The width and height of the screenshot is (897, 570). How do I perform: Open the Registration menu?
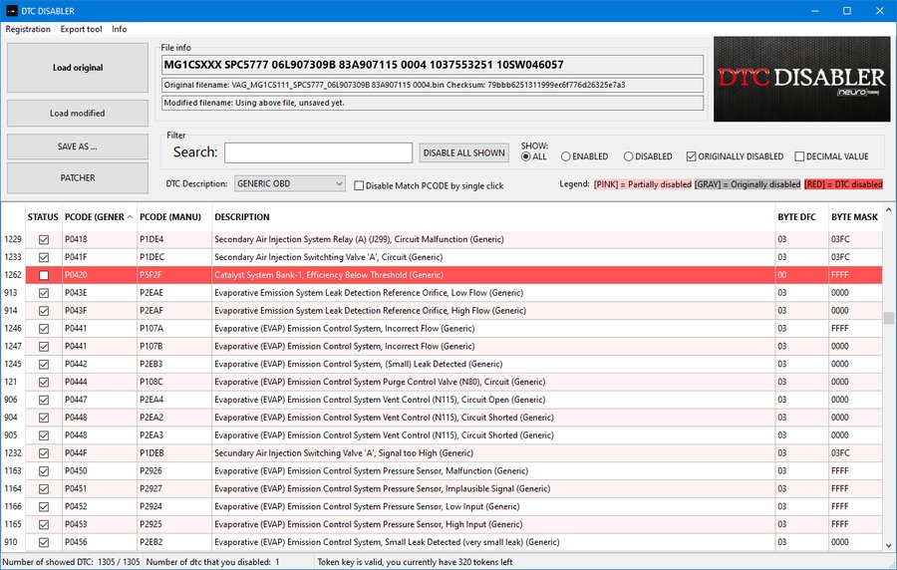tap(28, 29)
